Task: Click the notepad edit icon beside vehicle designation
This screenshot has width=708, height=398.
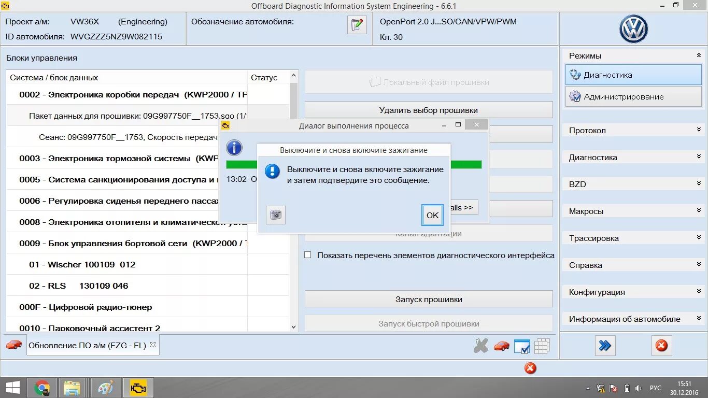Action: tap(357, 25)
